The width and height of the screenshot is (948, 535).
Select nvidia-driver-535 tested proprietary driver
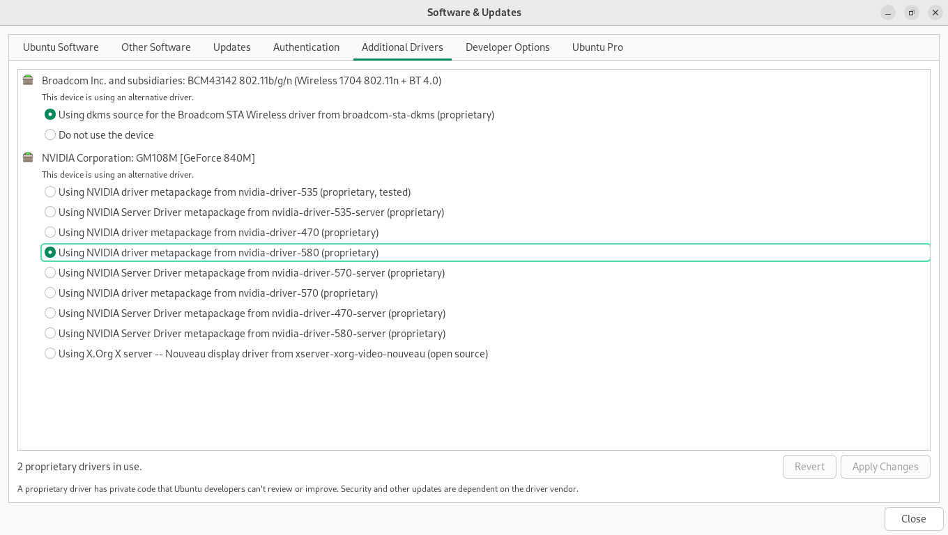[50, 192]
